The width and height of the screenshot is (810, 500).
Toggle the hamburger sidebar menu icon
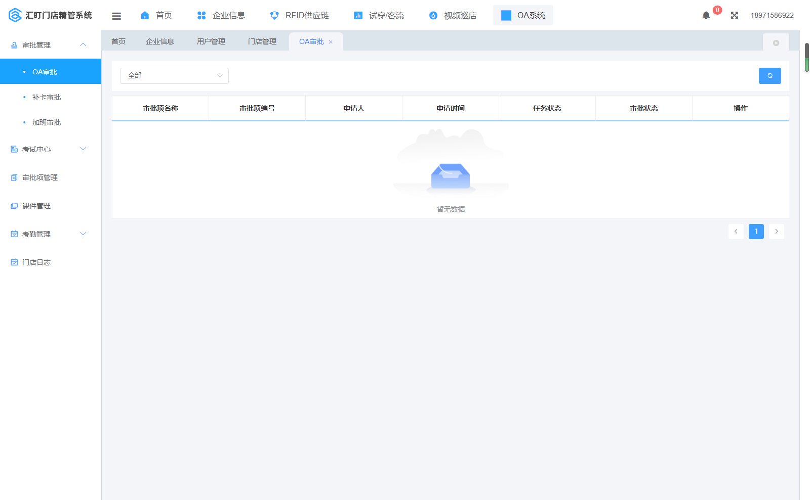116,16
